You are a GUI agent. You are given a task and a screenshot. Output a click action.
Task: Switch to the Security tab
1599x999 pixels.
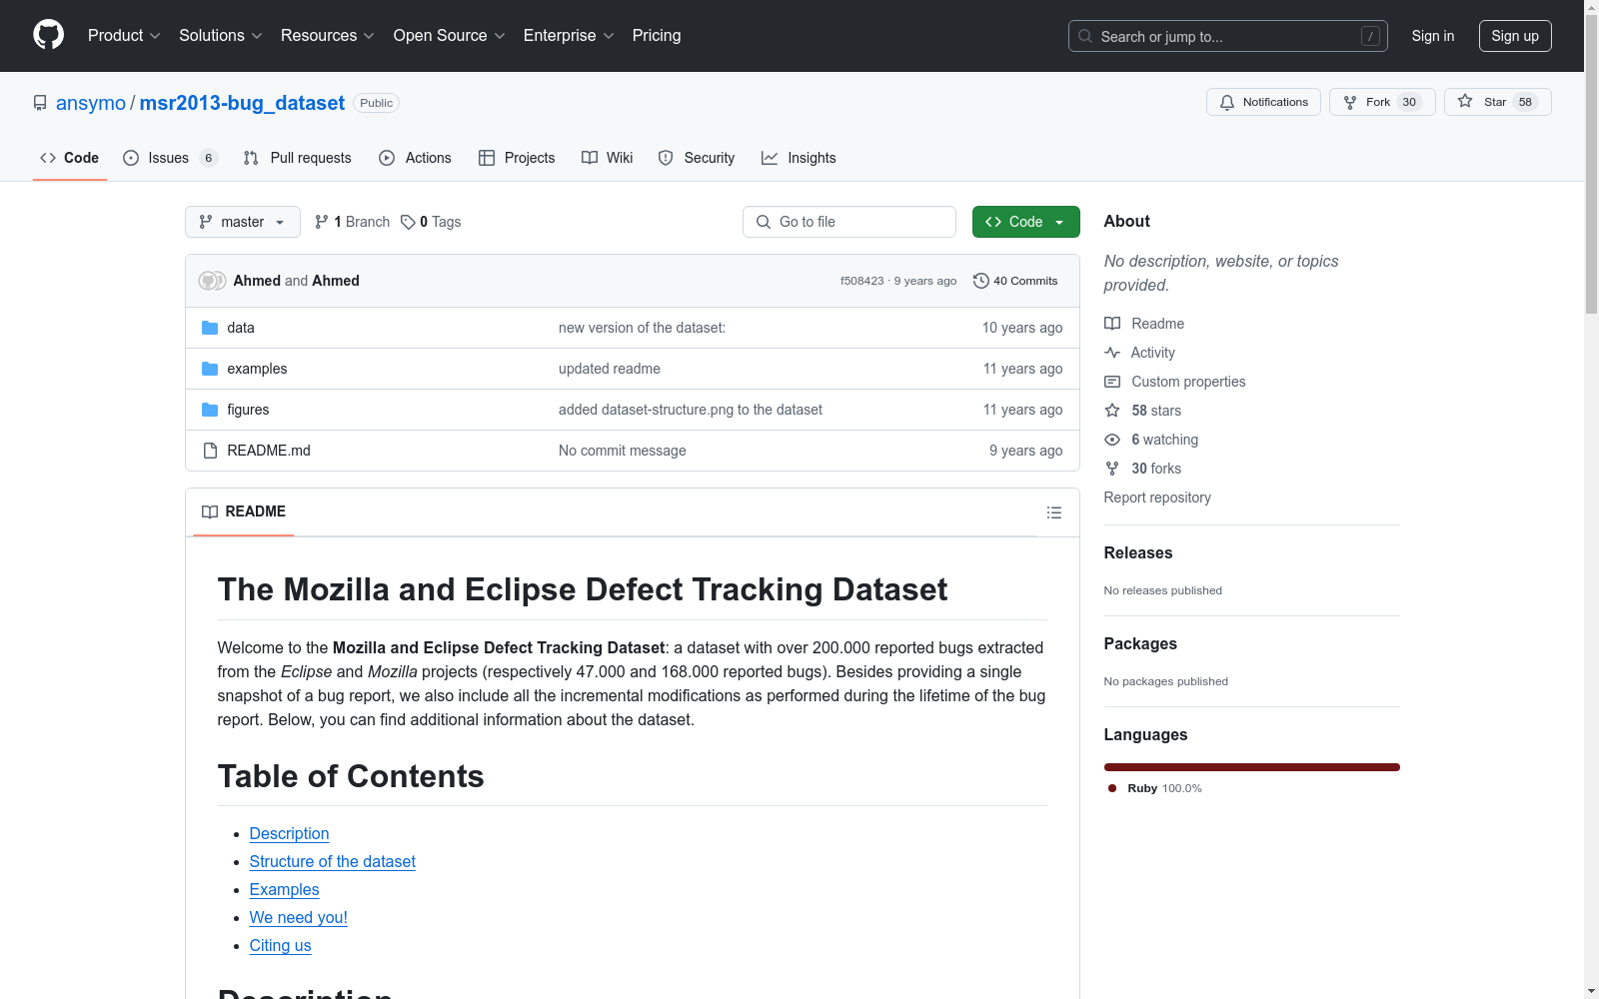click(697, 158)
